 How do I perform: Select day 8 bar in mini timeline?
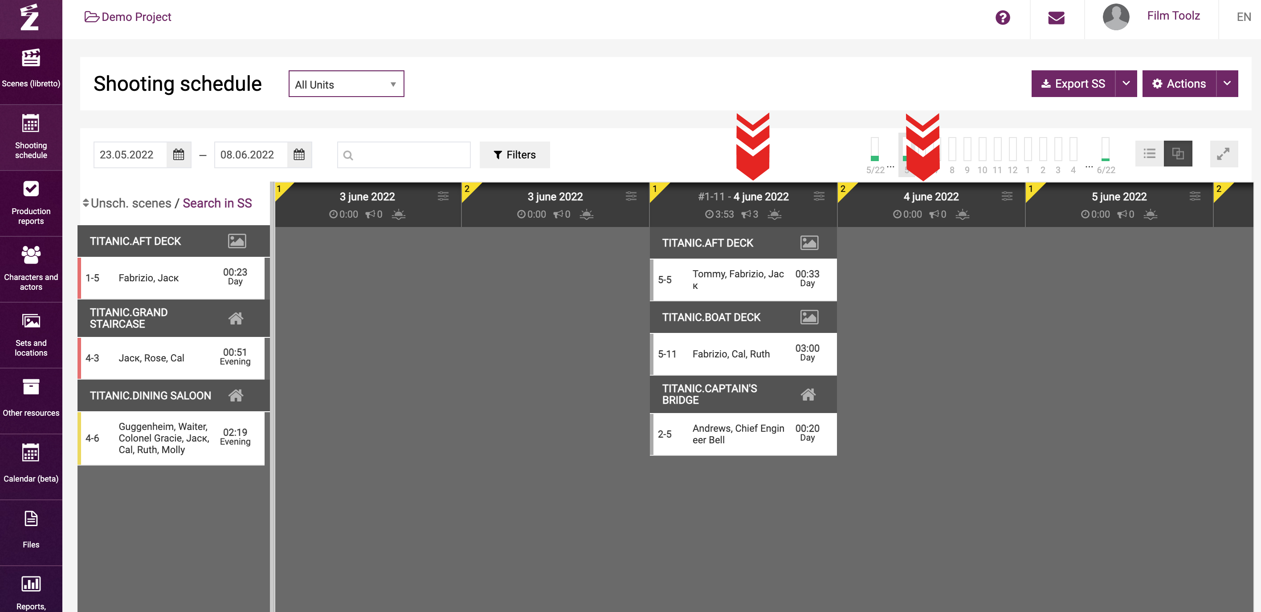[951, 149]
